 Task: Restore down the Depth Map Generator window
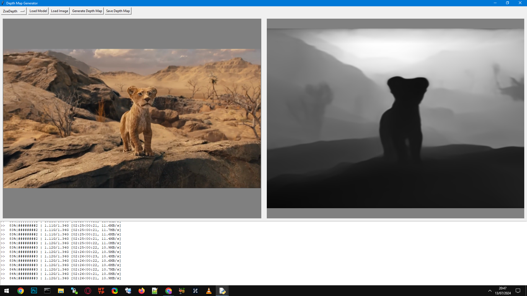(508, 3)
